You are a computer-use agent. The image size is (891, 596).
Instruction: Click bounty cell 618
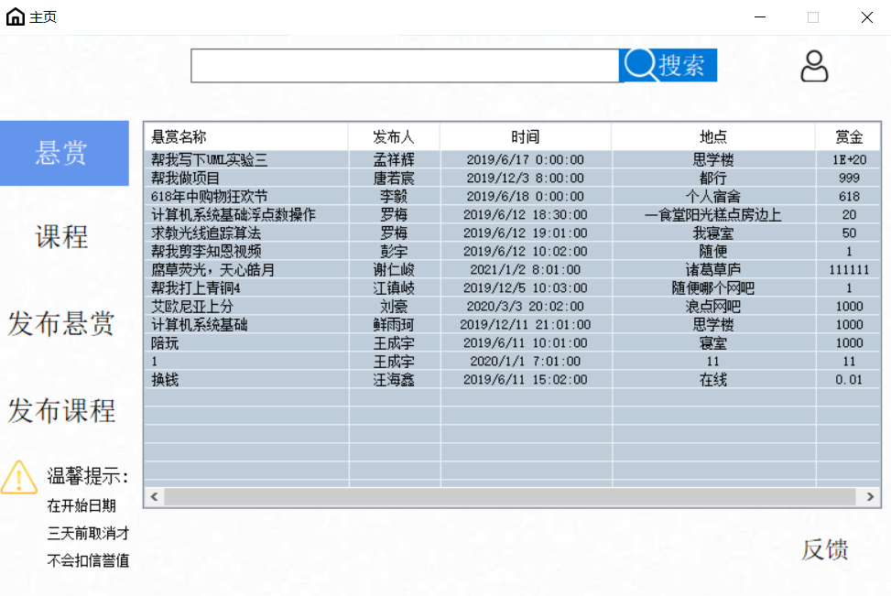point(850,196)
